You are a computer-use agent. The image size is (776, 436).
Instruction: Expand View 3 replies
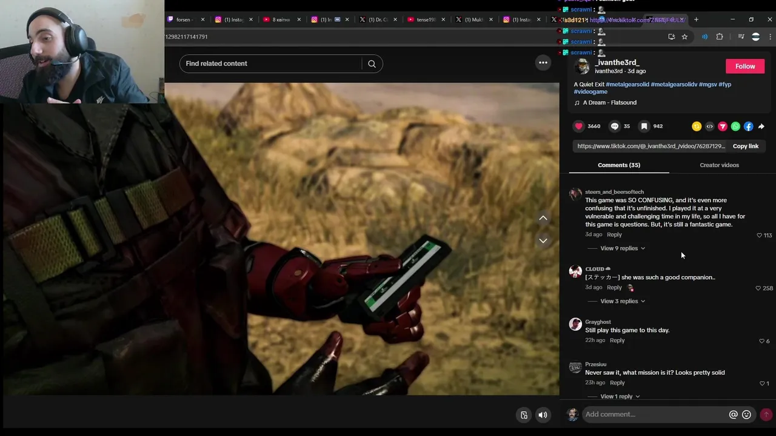coord(623,301)
